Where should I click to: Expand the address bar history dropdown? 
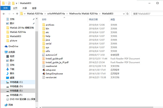click(x=124, y=14)
